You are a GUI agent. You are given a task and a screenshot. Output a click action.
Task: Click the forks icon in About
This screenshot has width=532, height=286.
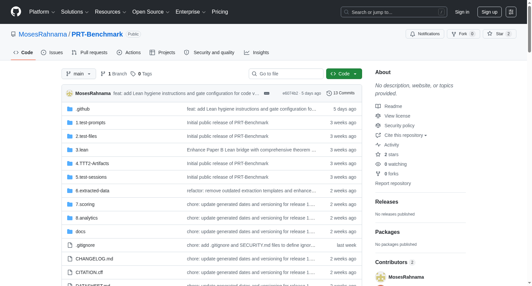[378, 174]
